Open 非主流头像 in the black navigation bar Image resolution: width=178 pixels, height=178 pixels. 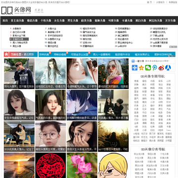[17, 21]
